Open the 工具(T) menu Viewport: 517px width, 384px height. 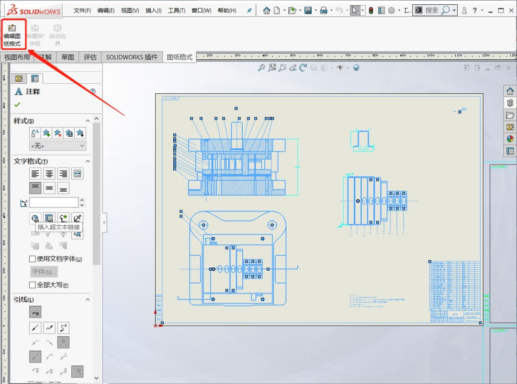click(176, 11)
